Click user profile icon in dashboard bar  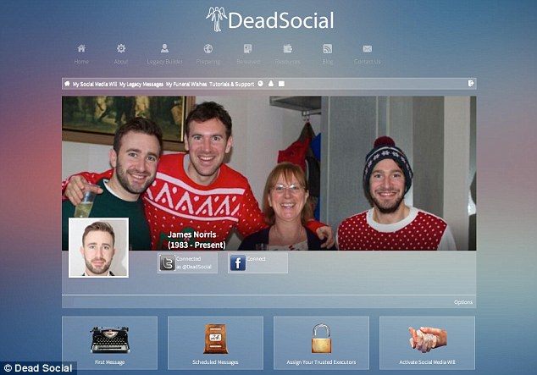(271, 84)
